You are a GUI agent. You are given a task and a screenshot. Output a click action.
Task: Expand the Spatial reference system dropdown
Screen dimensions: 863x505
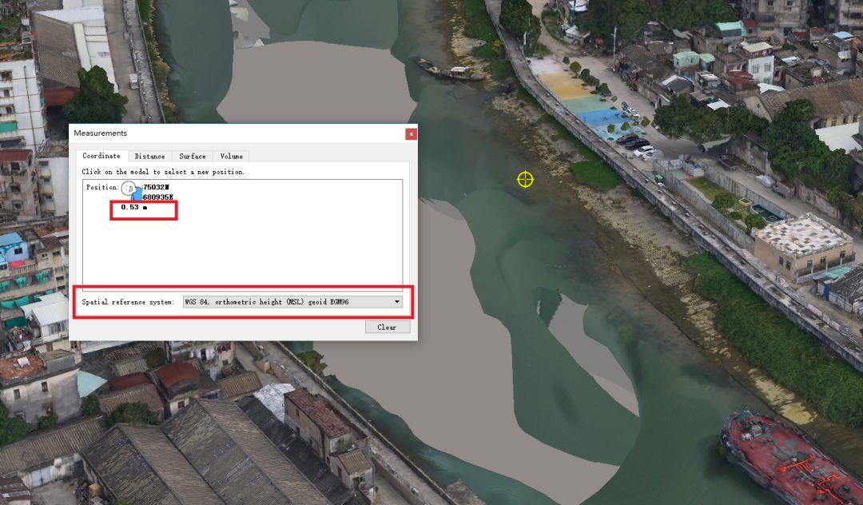(397, 302)
